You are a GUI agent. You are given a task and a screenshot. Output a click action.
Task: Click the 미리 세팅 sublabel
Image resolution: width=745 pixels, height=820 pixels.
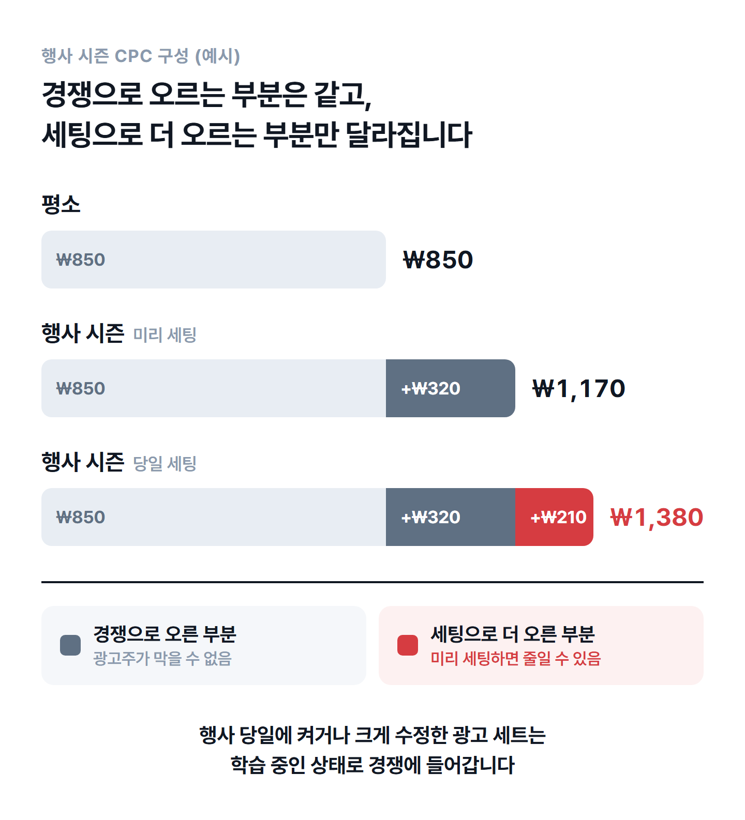(x=165, y=335)
